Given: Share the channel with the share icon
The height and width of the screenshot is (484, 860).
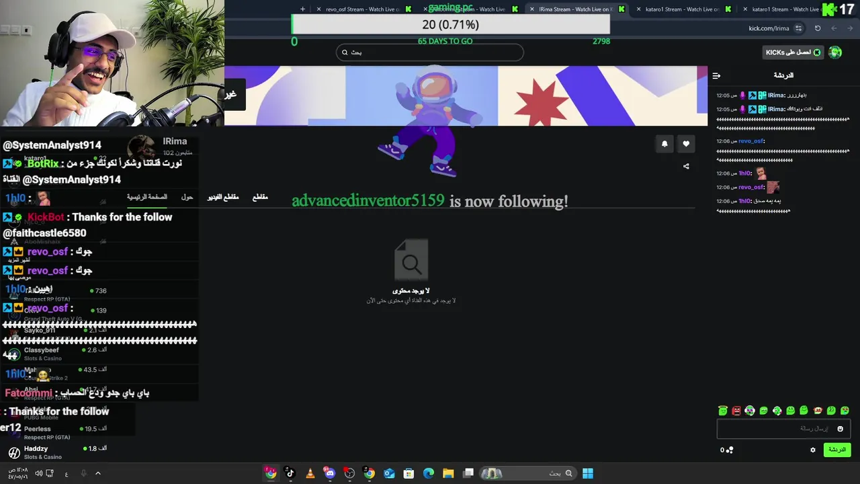Looking at the screenshot, I should 686,166.
